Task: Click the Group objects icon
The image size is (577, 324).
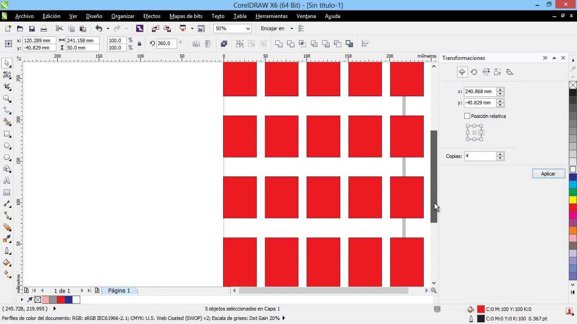Action: pyautogui.click(x=240, y=44)
